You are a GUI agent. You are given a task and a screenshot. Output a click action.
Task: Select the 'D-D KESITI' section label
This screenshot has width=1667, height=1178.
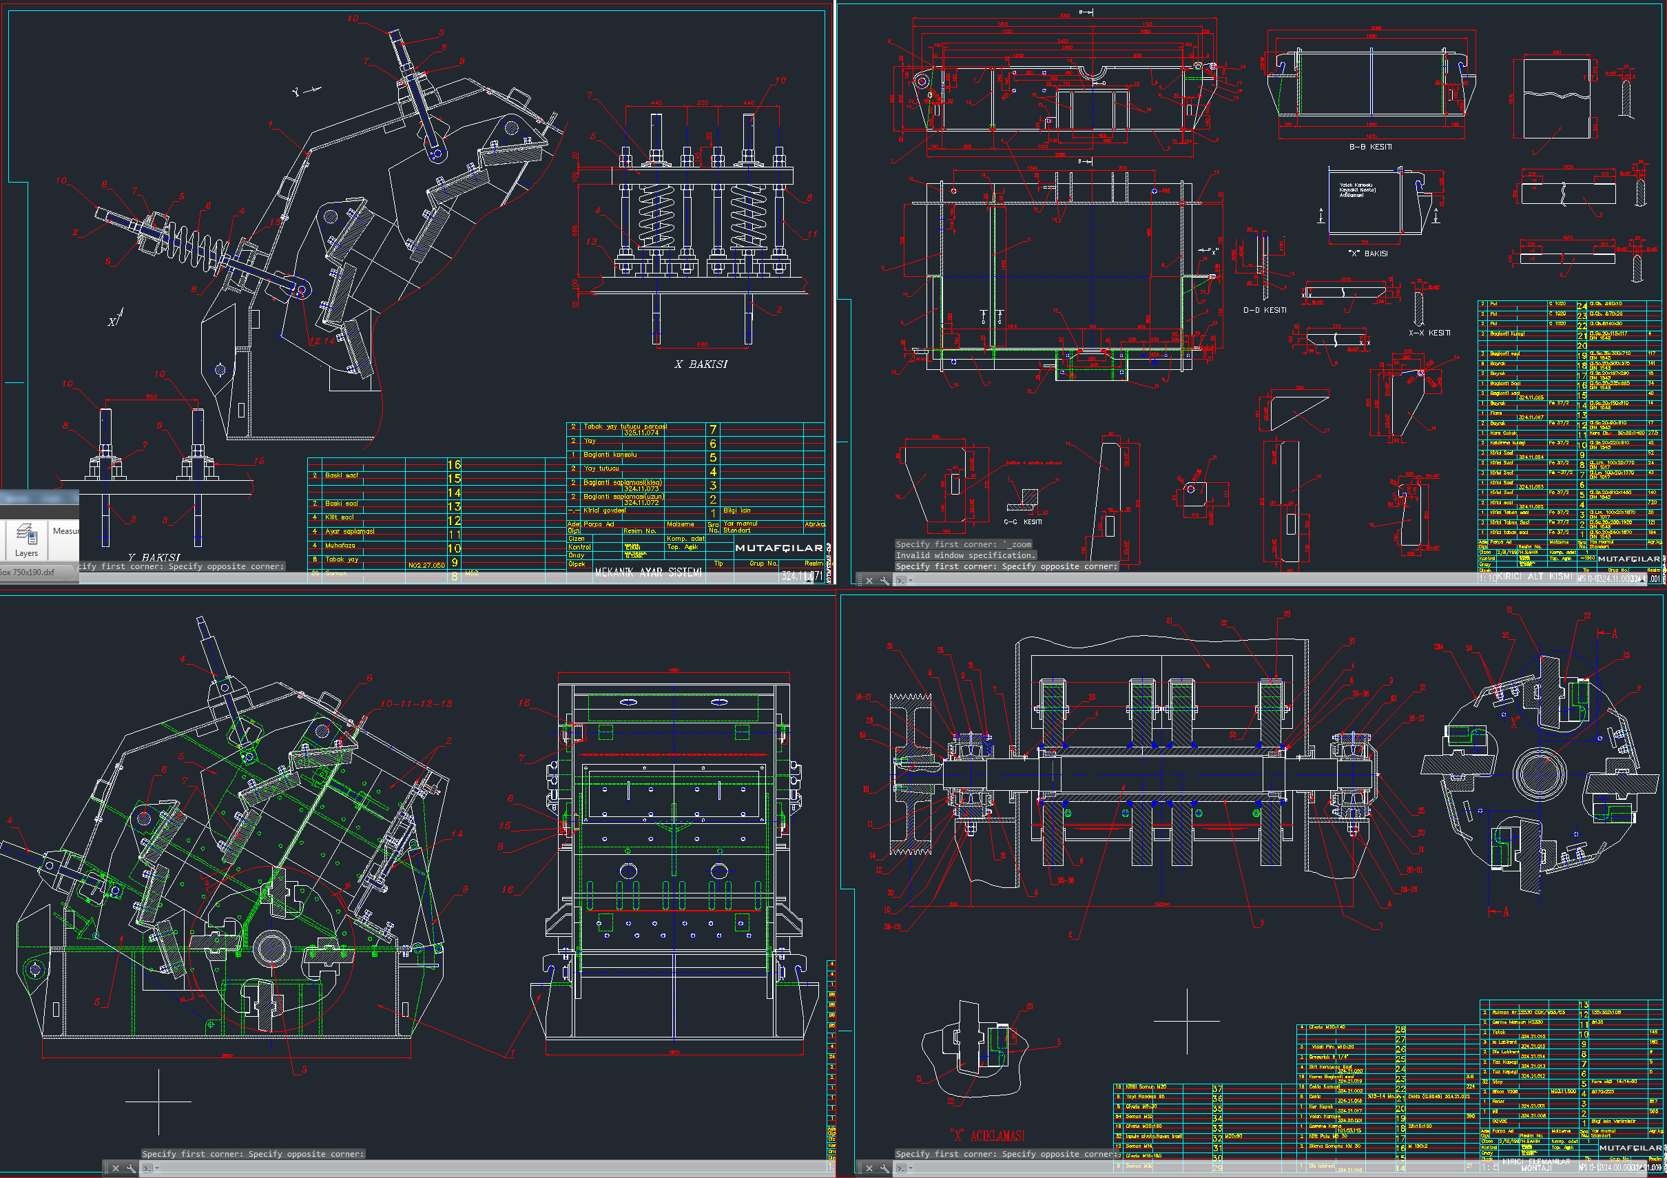(x=1265, y=310)
